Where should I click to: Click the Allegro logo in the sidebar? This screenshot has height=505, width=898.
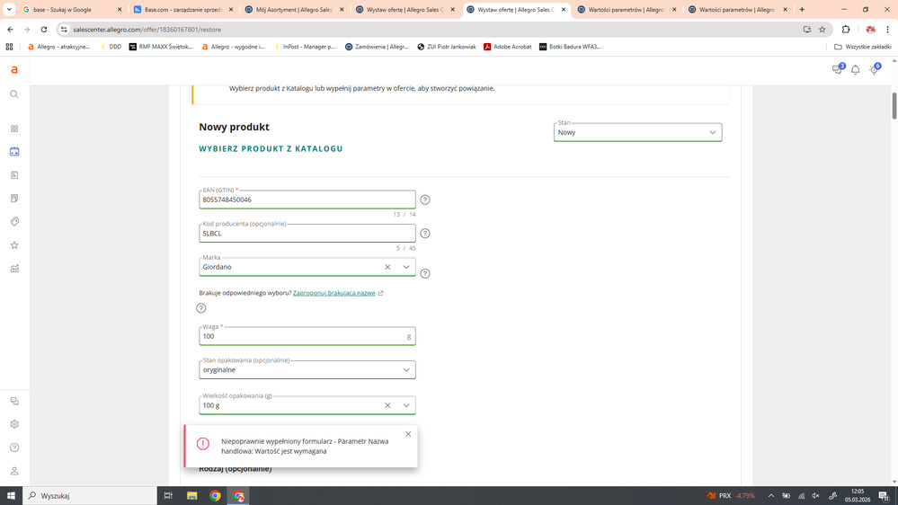tap(14, 70)
